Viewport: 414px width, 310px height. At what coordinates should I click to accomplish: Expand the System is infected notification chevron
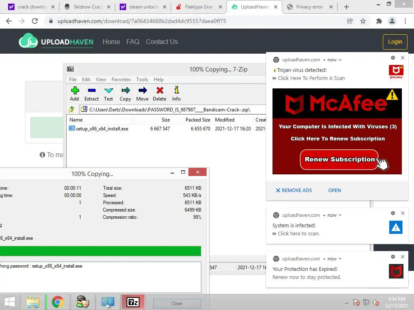(340, 215)
